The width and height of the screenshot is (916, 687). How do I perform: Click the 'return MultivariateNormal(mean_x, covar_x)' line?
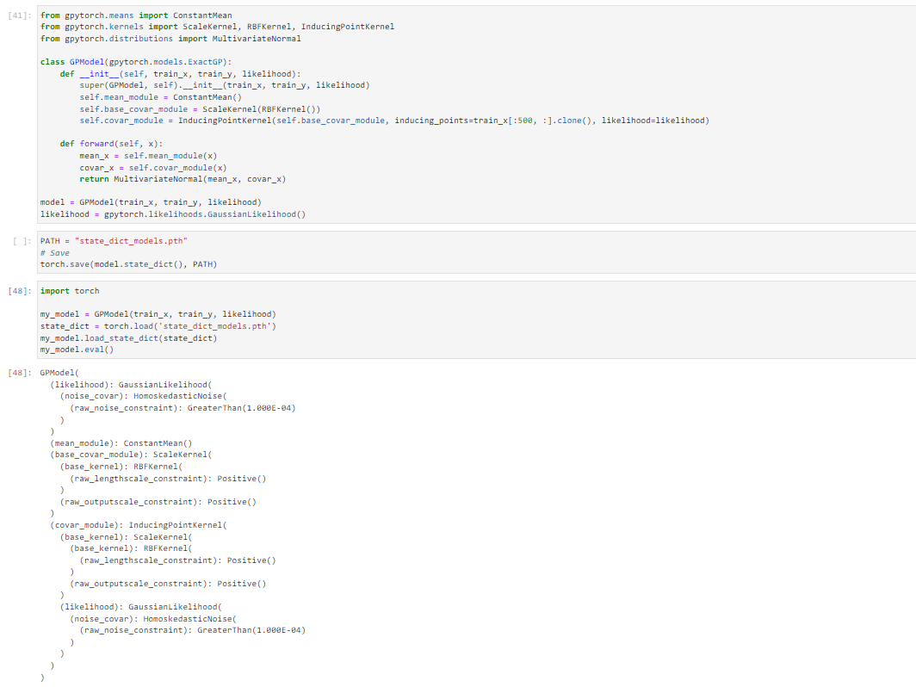pos(183,179)
